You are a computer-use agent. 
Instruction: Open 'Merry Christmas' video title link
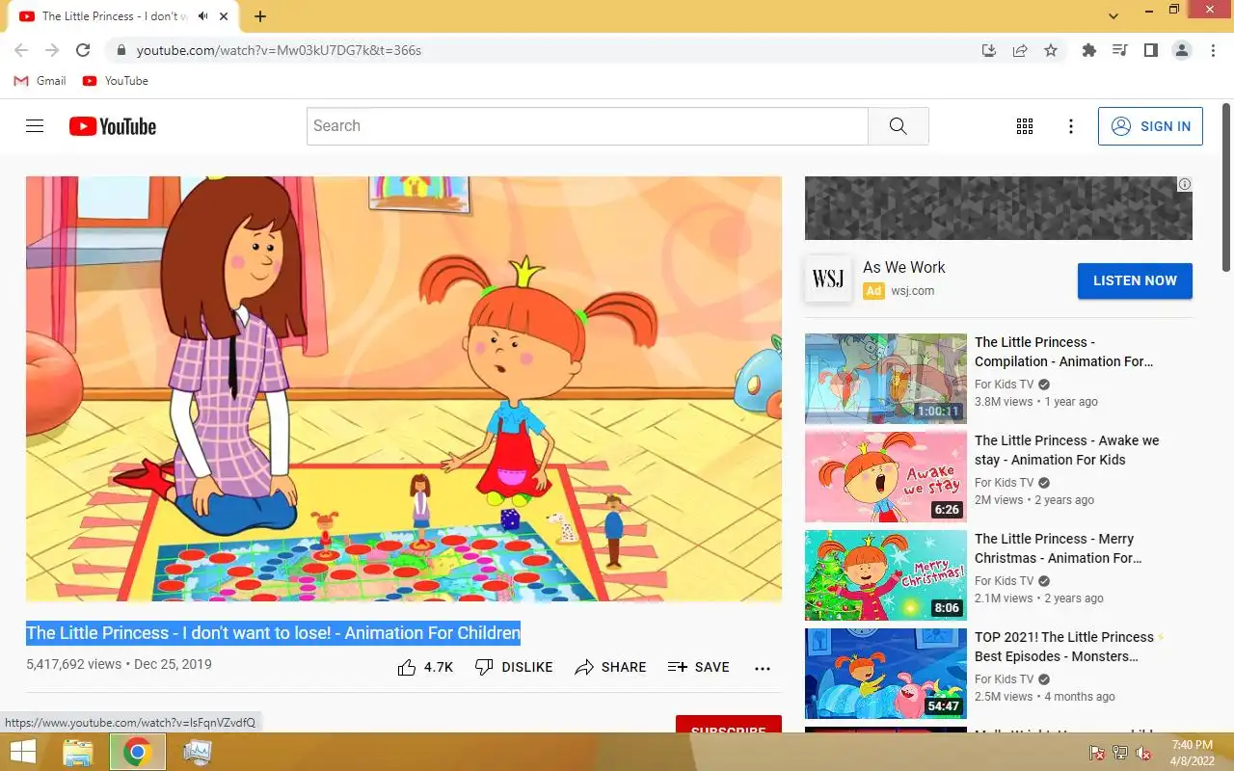point(1058,548)
